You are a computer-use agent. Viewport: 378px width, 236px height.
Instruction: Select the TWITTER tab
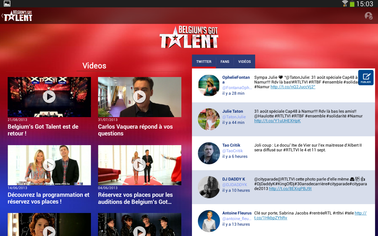(204, 61)
